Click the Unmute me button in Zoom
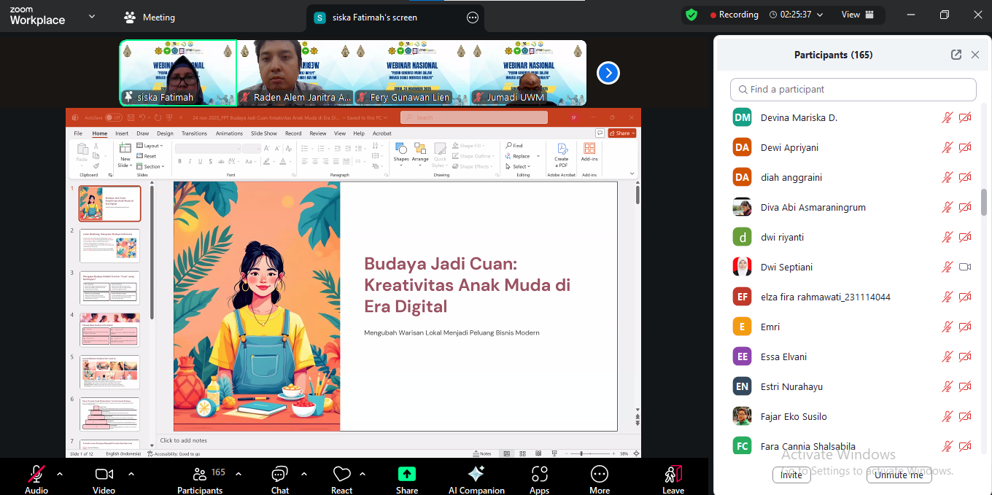 (899, 475)
